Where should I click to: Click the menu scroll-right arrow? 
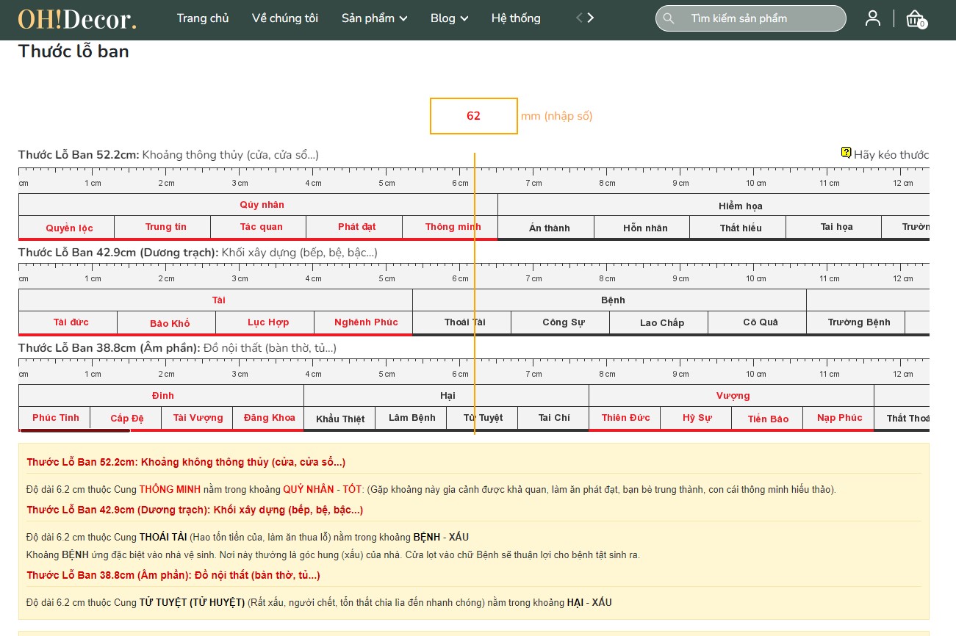pos(591,18)
